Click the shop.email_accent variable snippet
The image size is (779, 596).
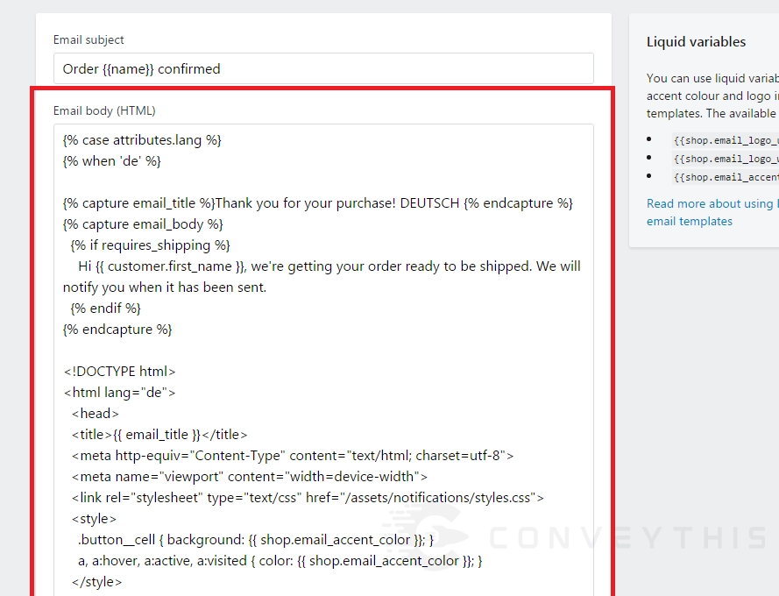[726, 177]
